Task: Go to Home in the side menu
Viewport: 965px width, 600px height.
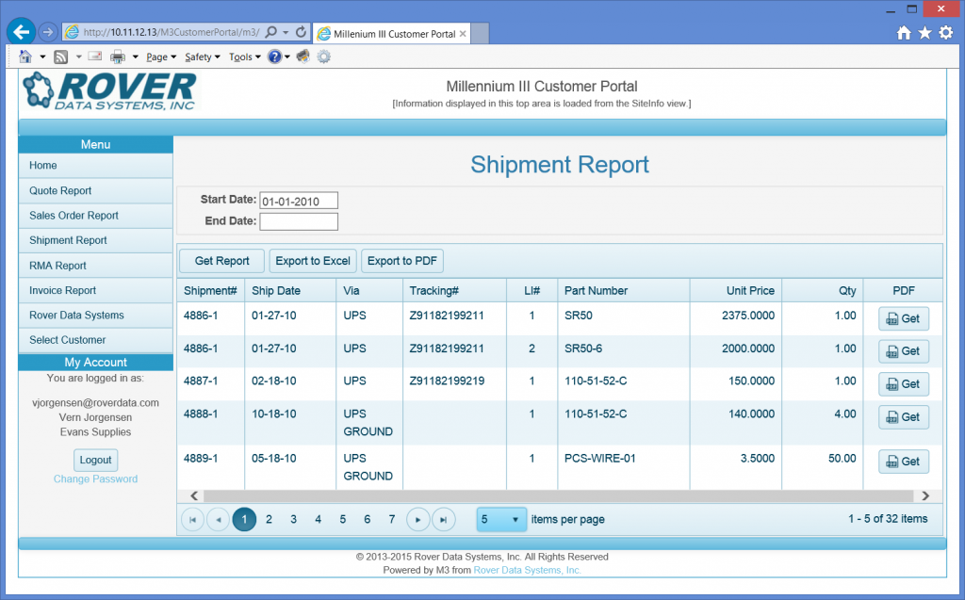Action: (x=95, y=166)
